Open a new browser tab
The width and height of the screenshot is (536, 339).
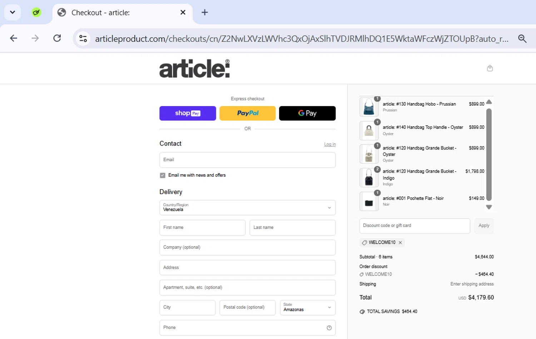tap(205, 12)
